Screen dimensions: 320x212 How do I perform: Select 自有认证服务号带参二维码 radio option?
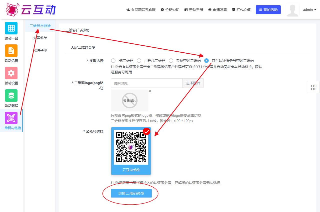coord(206,61)
